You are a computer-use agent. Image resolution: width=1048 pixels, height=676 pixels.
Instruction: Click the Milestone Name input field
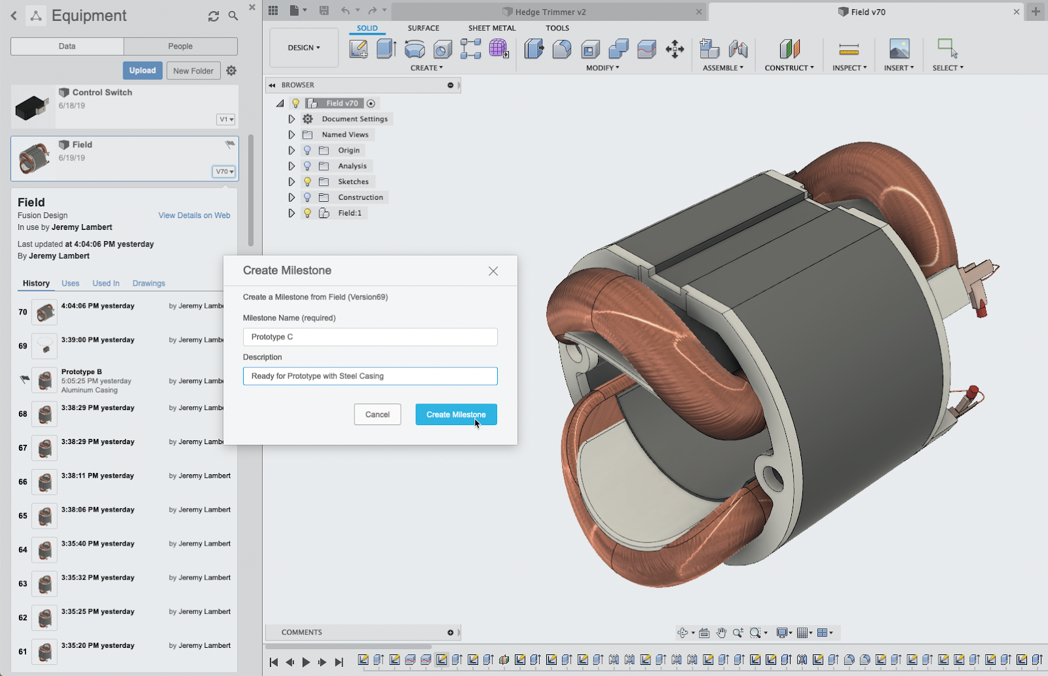click(370, 337)
